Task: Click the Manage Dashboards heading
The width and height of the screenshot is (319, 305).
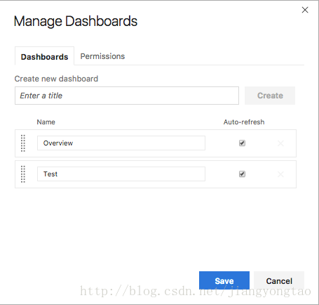Action: click(76, 21)
